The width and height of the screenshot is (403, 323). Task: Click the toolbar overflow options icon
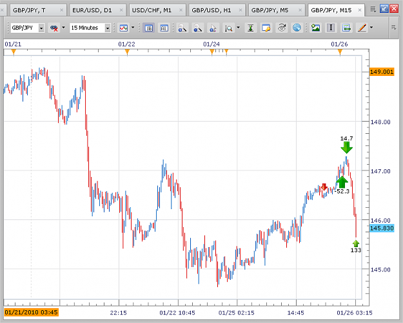[x=393, y=27]
